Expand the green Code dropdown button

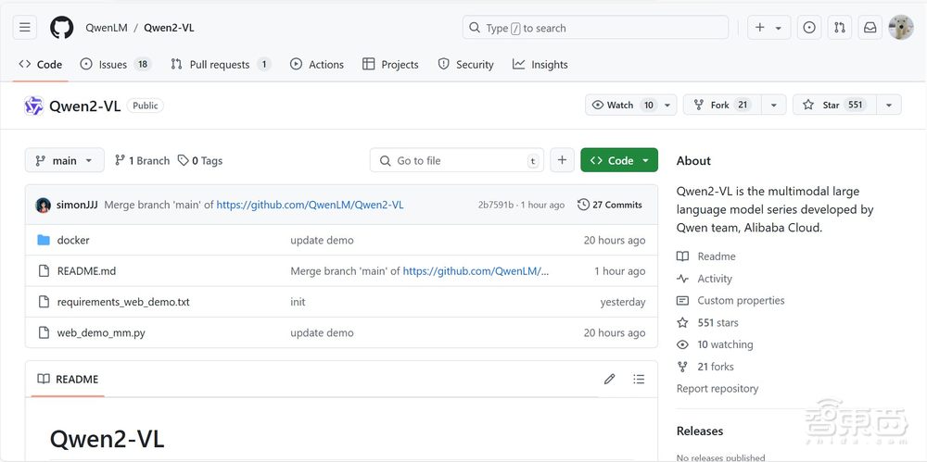[619, 160]
